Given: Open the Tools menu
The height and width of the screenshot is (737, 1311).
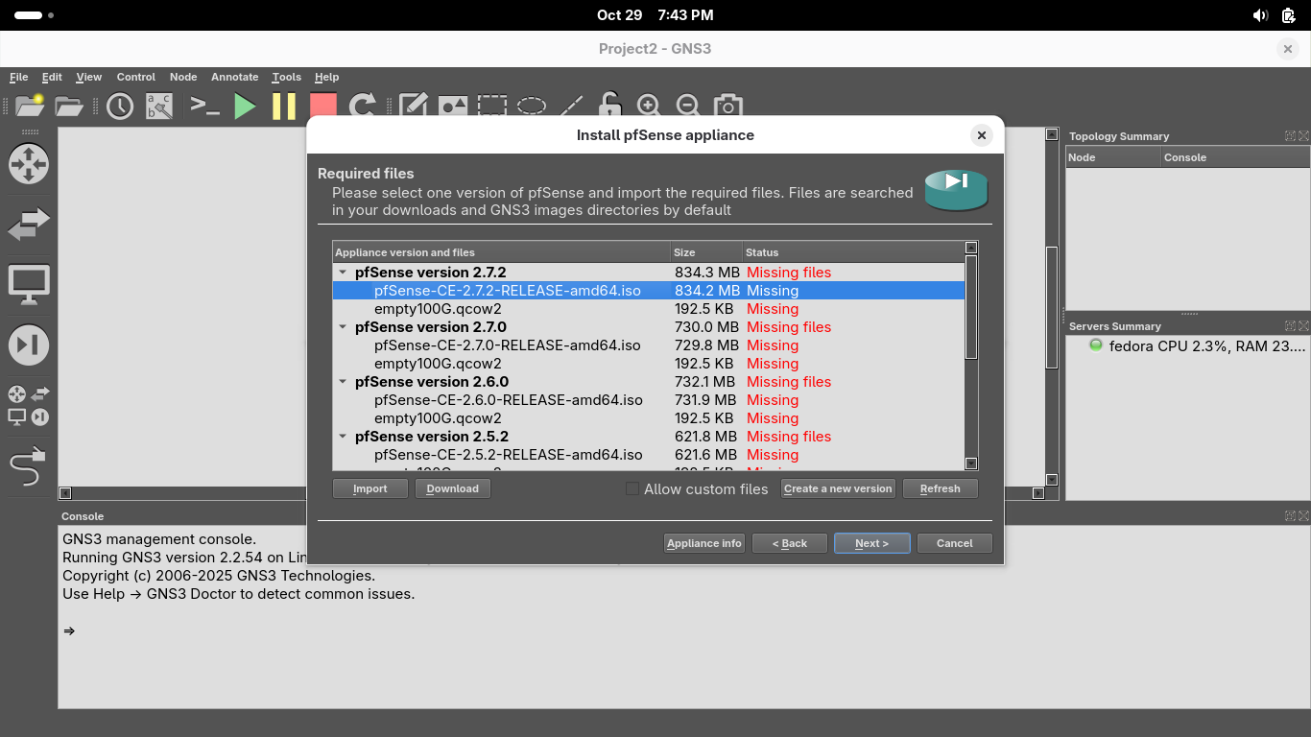Looking at the screenshot, I should [286, 77].
